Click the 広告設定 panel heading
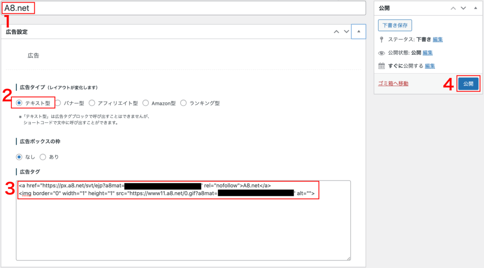484x268 pixels. click(17, 32)
